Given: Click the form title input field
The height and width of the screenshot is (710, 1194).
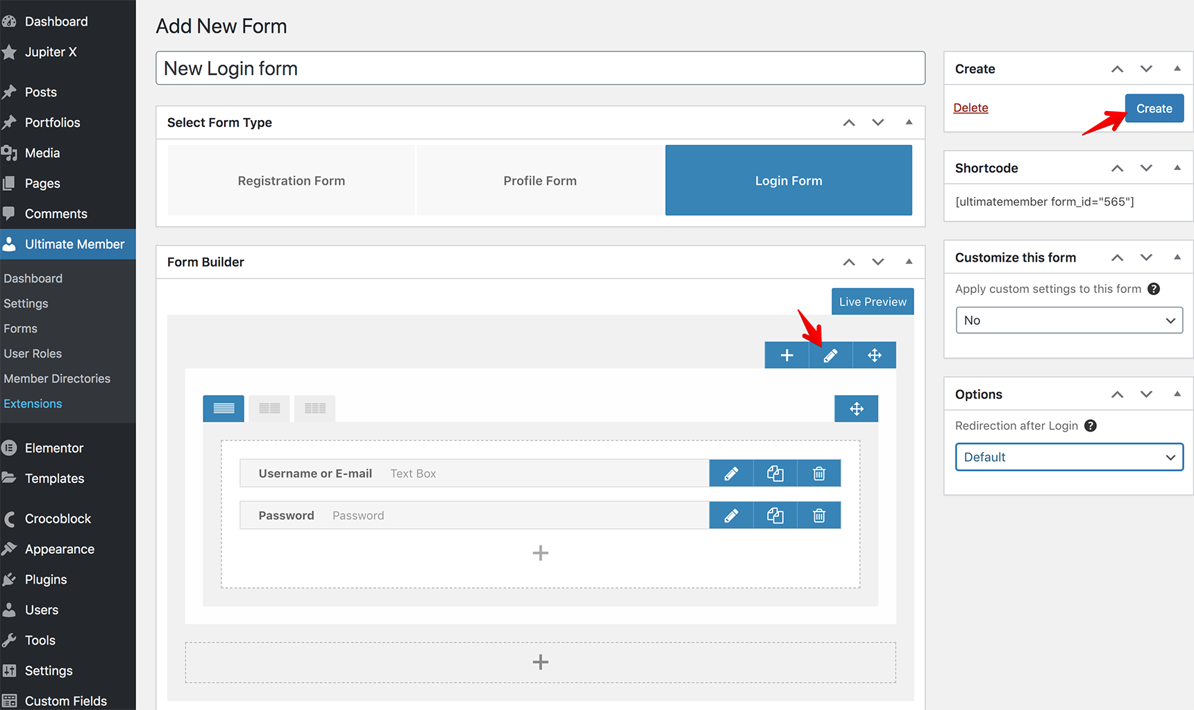Looking at the screenshot, I should pyautogui.click(x=540, y=68).
